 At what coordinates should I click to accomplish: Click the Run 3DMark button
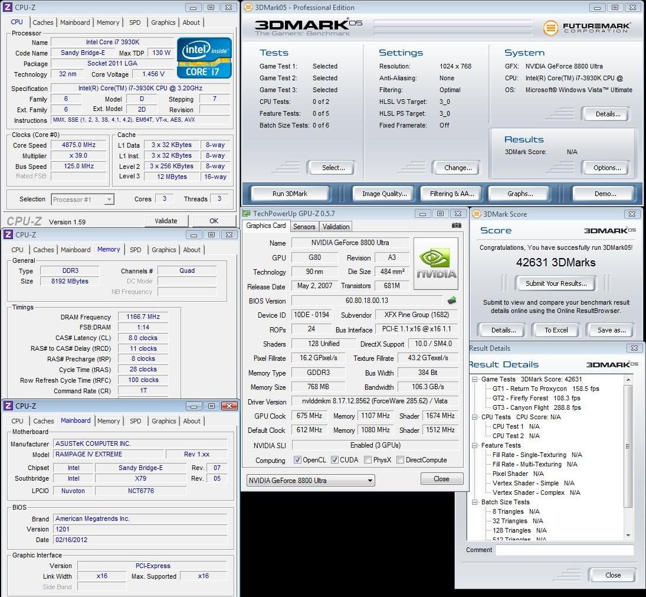pos(290,193)
